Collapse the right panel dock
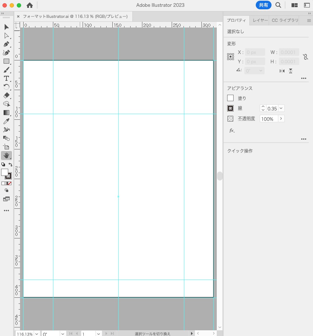The image size is (313, 336). click(309, 13)
